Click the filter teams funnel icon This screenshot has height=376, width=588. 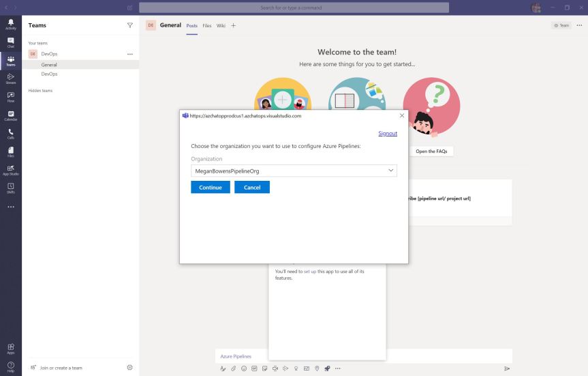coord(129,25)
